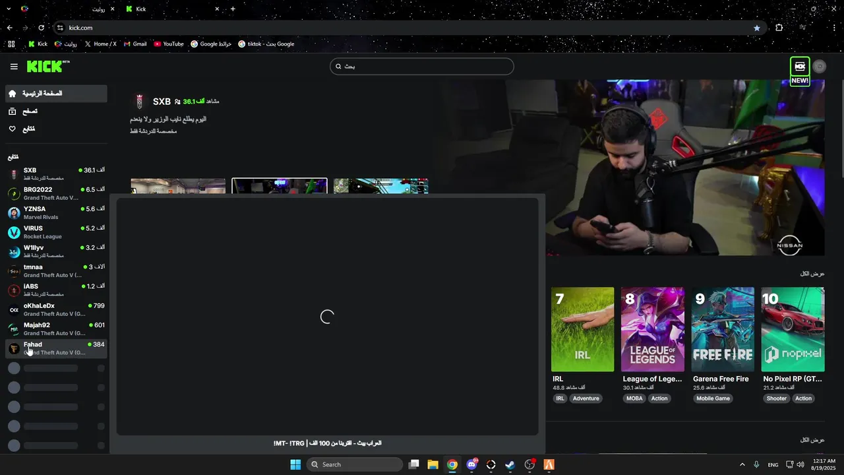The height and width of the screenshot is (475, 844).
Task: Click the search magnifier icon
Action: (x=339, y=67)
